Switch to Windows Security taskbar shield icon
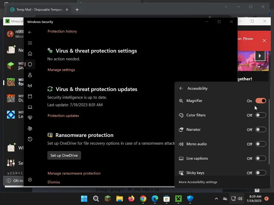The image size is (274, 205). click(x=190, y=199)
